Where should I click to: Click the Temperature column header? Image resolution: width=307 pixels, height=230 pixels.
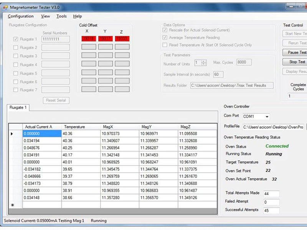coord(81,127)
